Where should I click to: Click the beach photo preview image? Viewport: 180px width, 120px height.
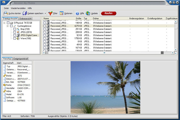point(105,87)
